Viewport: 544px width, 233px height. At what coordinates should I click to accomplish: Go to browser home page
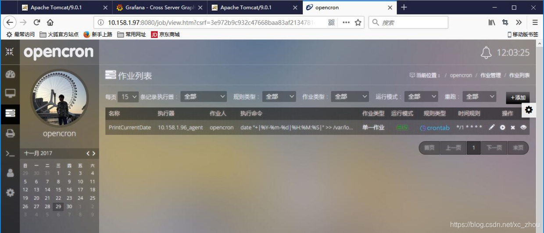[50, 22]
